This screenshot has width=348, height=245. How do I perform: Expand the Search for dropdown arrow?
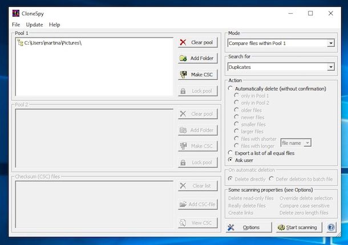(x=331, y=67)
